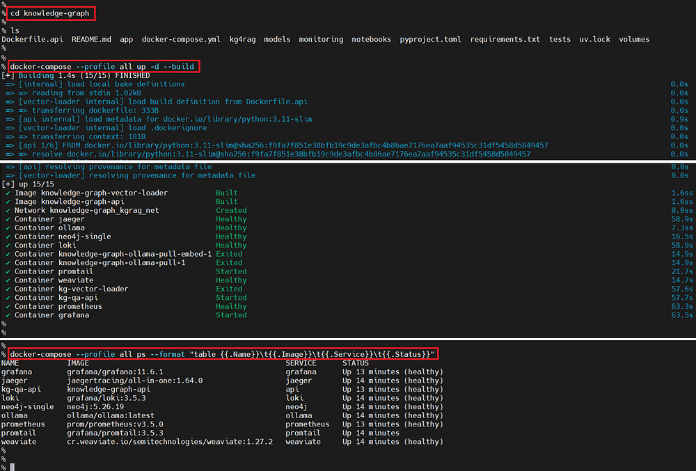
Task: Click the 'docker-compose --profile all ps --format' command
Action: click(x=223, y=354)
